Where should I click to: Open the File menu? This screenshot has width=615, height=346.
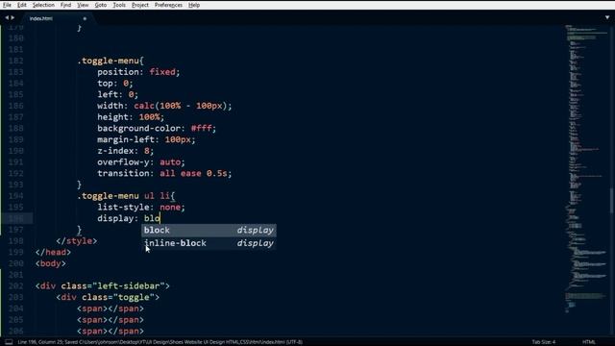click(x=7, y=5)
